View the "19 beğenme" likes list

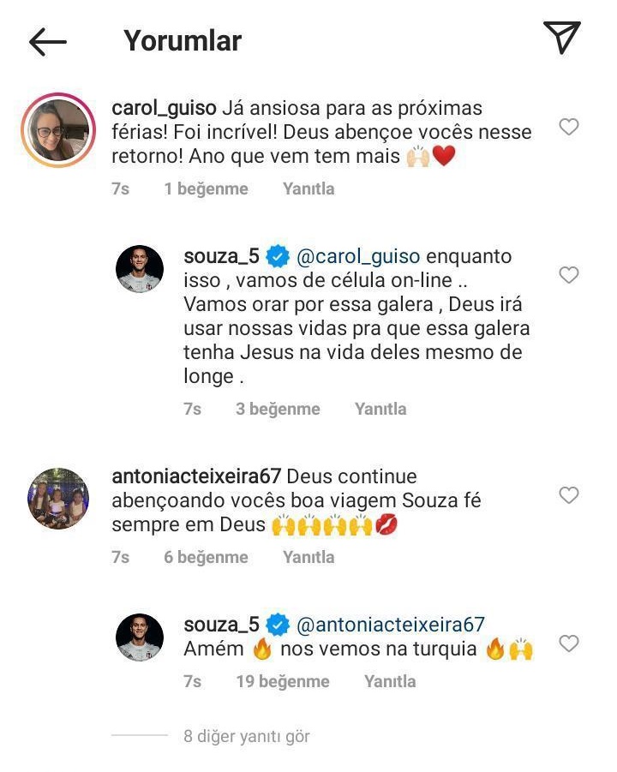coord(283,681)
